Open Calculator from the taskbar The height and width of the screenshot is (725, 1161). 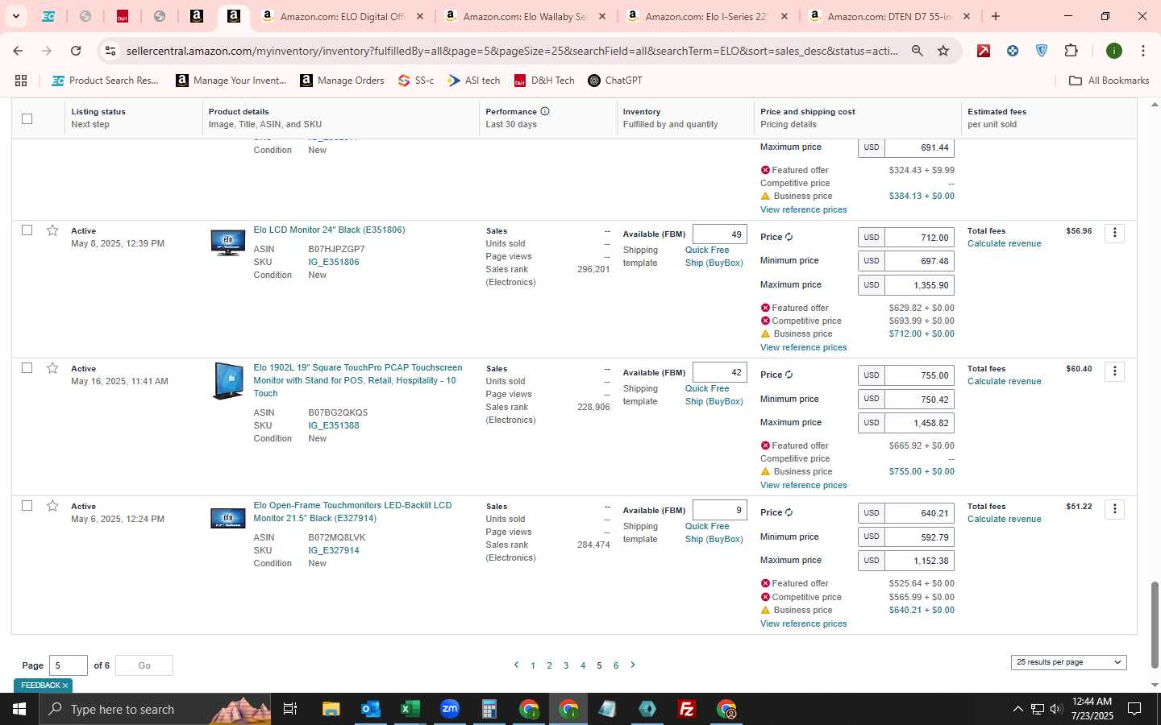click(489, 709)
